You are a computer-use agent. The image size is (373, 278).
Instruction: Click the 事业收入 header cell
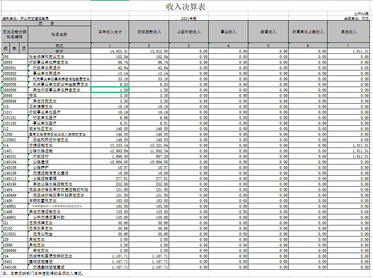[228, 32]
